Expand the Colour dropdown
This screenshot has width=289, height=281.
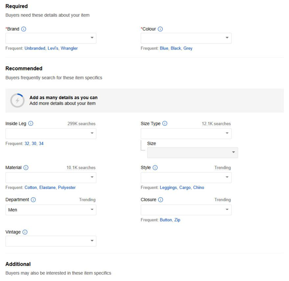pyautogui.click(x=186, y=38)
